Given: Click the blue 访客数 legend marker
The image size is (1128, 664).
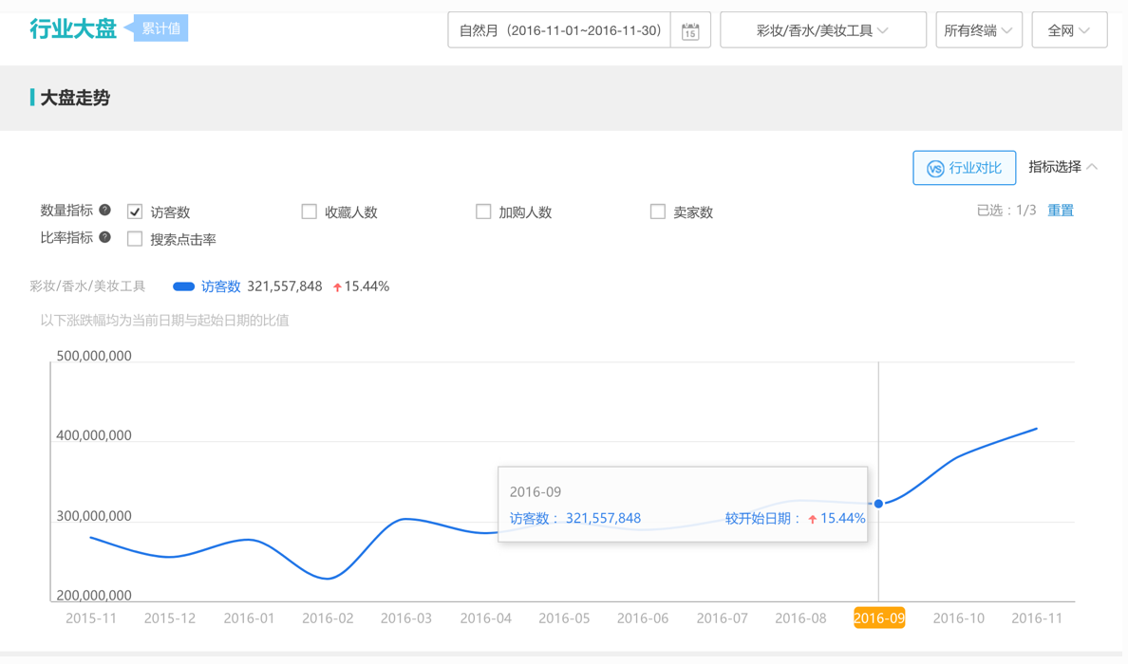Looking at the screenshot, I should 183,286.
